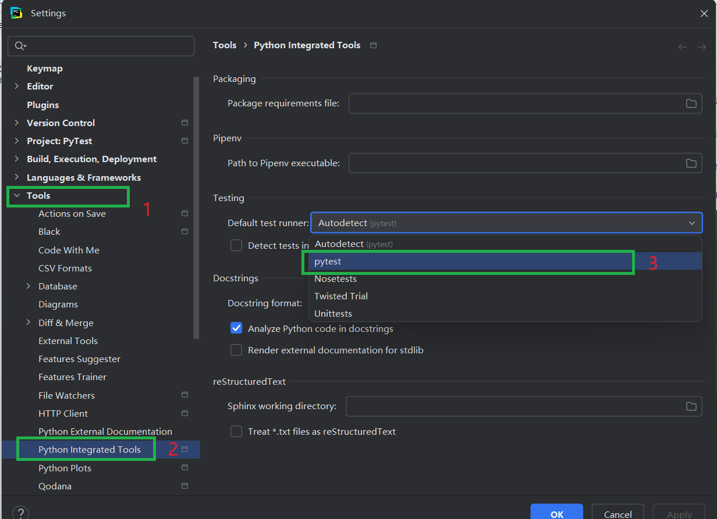The width and height of the screenshot is (717, 519).
Task: Expand Languages & Frameworks node
Action: point(17,177)
